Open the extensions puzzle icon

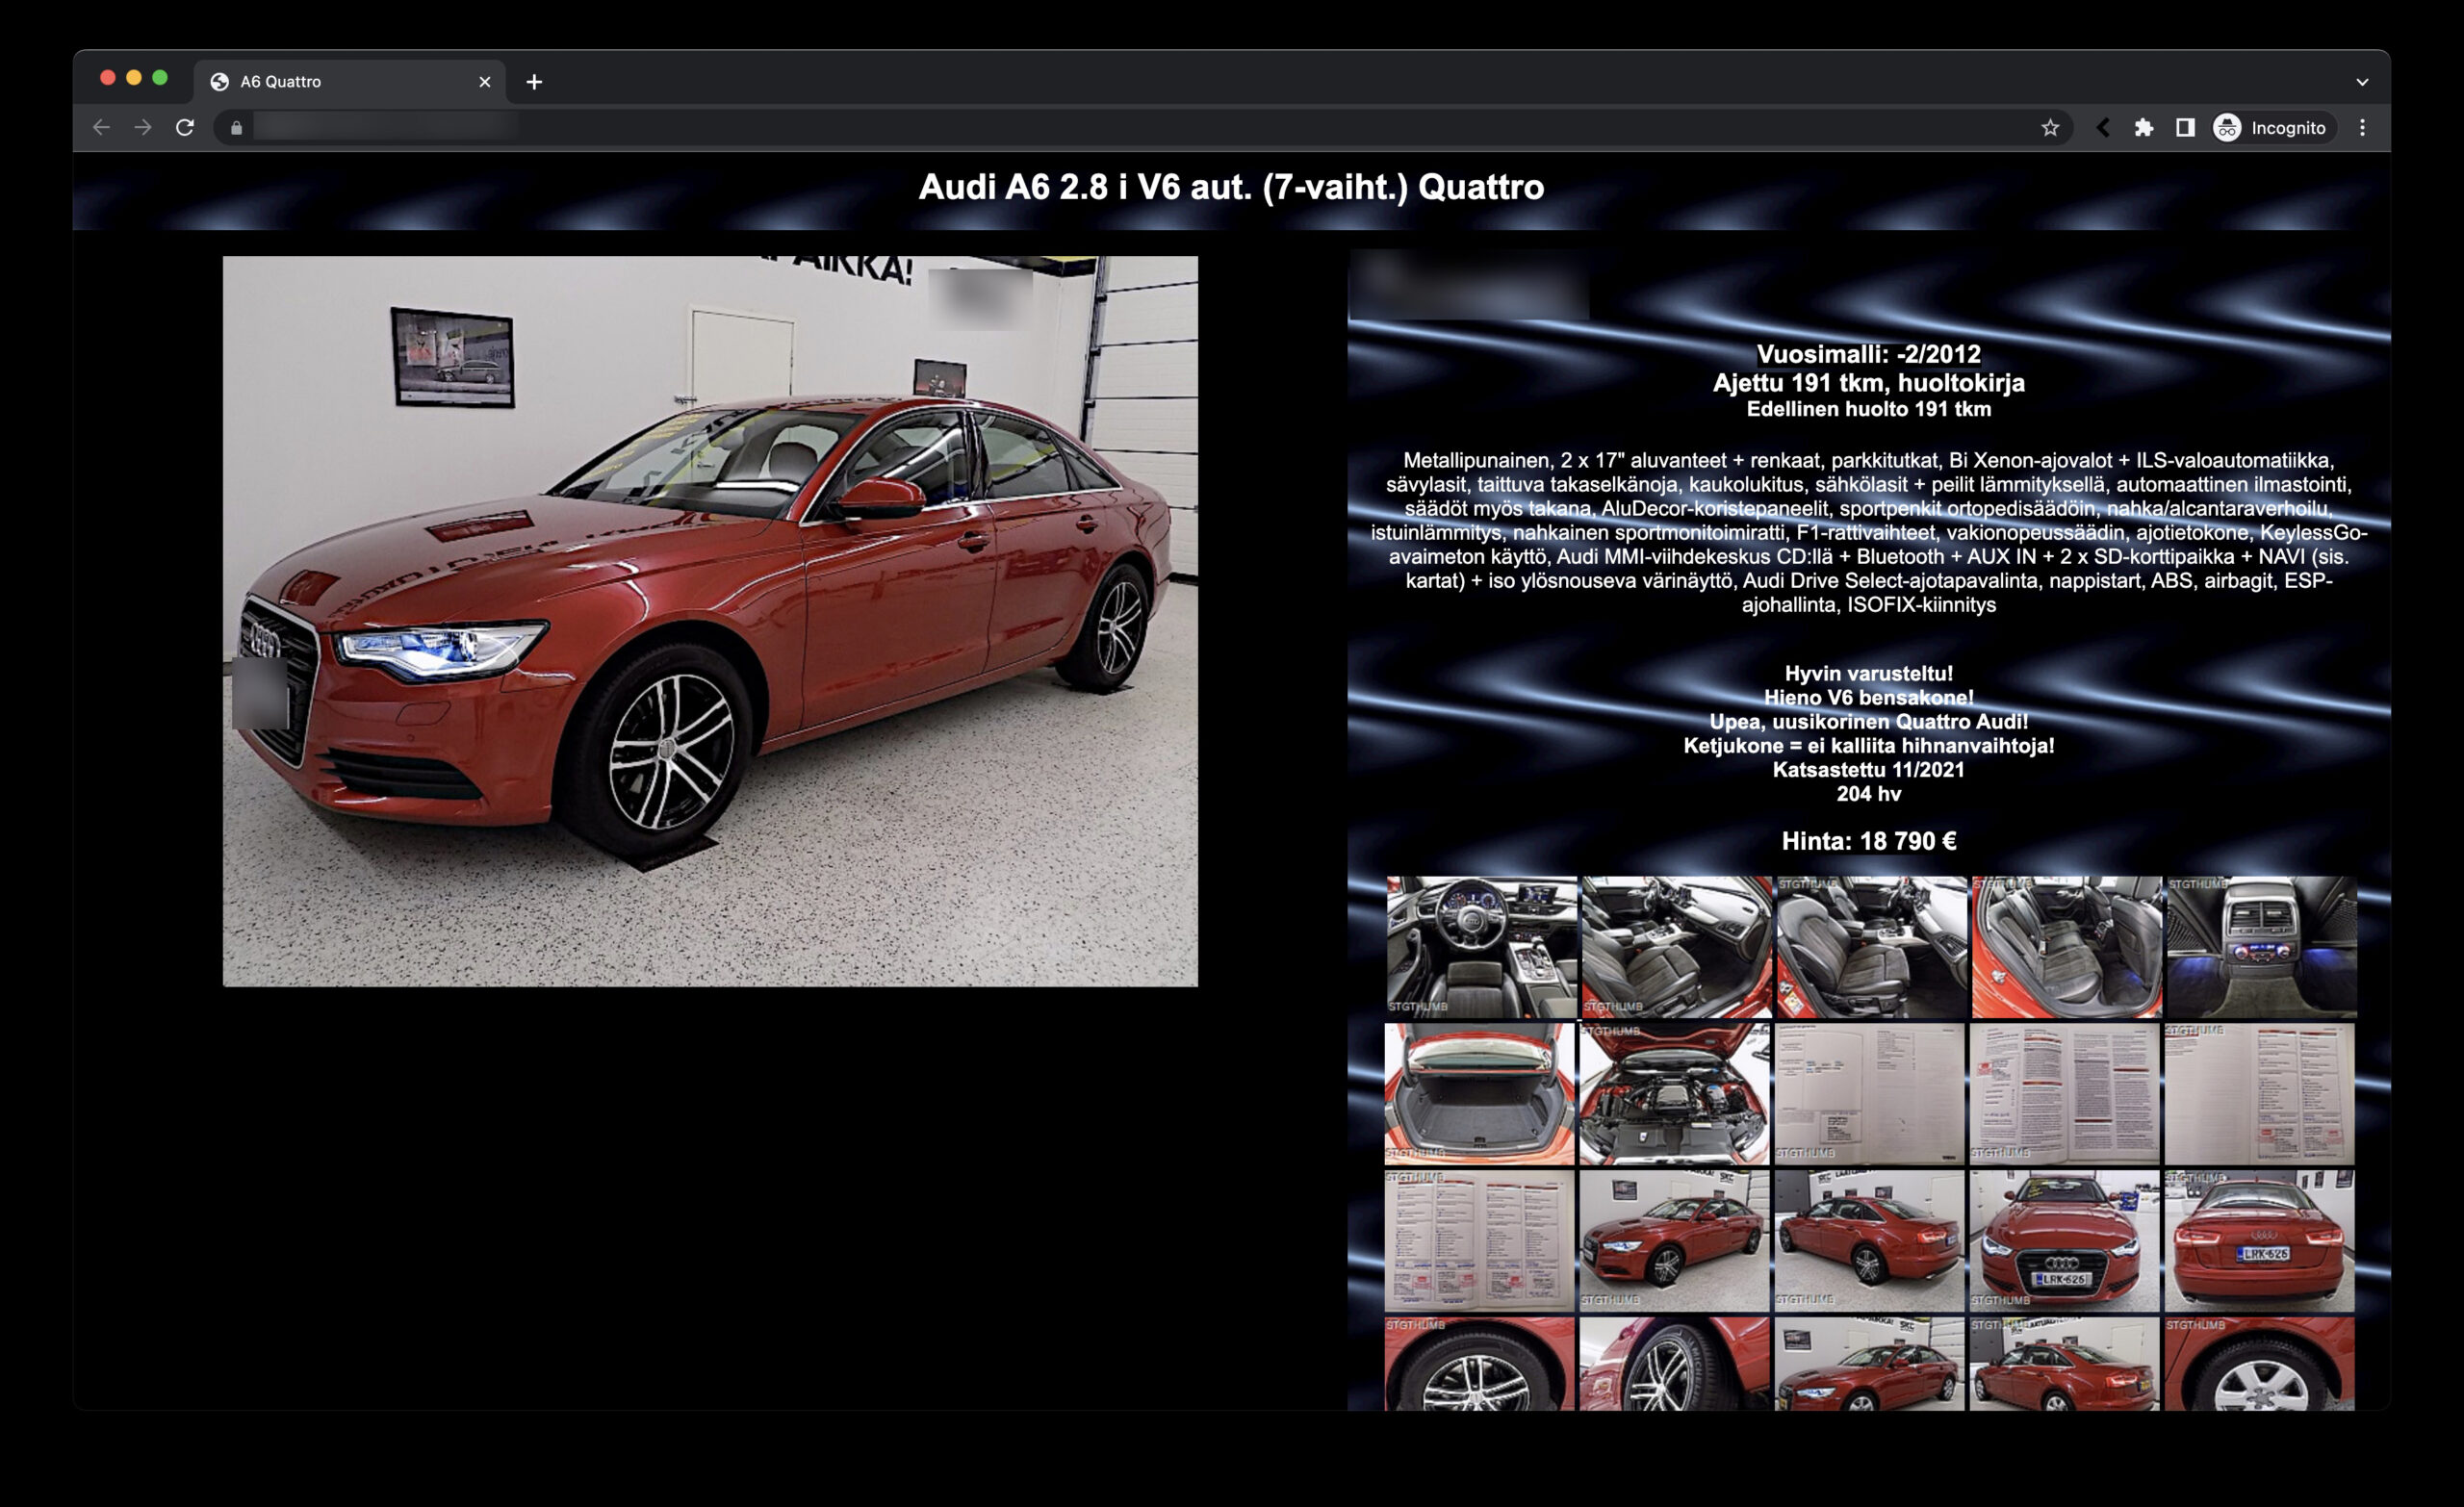[x=2143, y=127]
